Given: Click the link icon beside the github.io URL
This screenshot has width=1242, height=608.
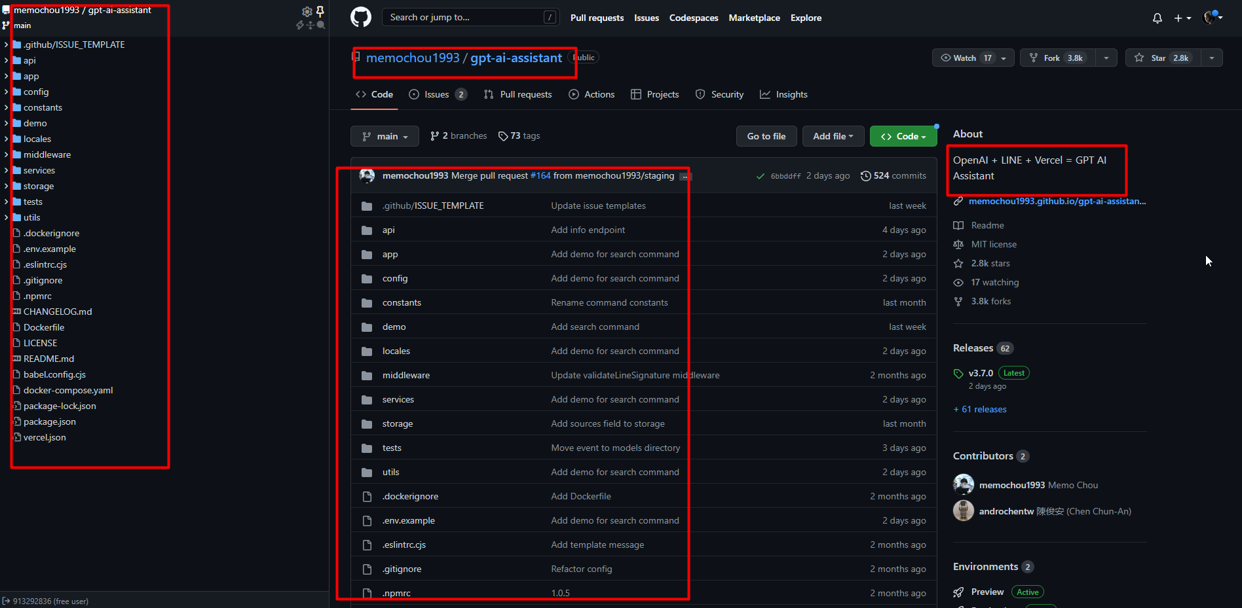Looking at the screenshot, I should (958, 202).
